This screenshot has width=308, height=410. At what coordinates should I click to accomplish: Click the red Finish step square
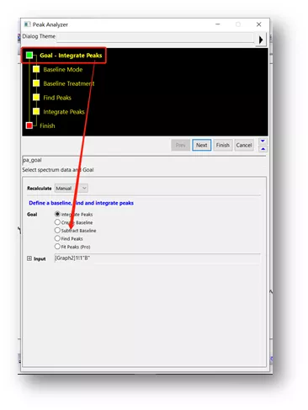[29, 125]
